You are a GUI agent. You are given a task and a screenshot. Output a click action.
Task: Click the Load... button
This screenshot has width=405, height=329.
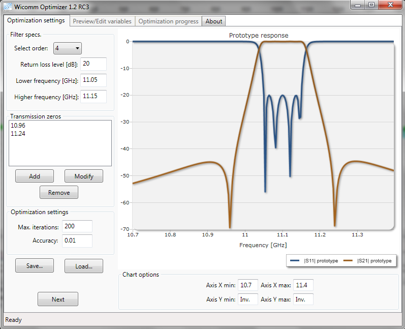84,266
